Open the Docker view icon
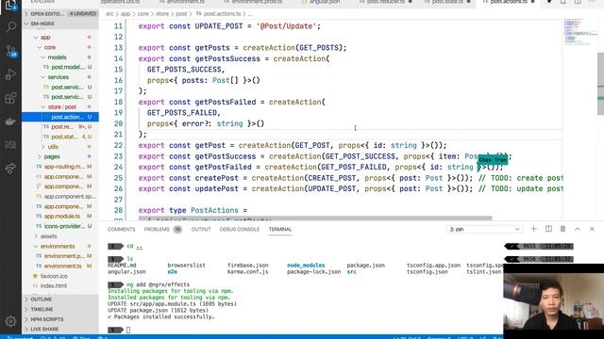The width and height of the screenshot is (604, 339). (x=10, y=121)
